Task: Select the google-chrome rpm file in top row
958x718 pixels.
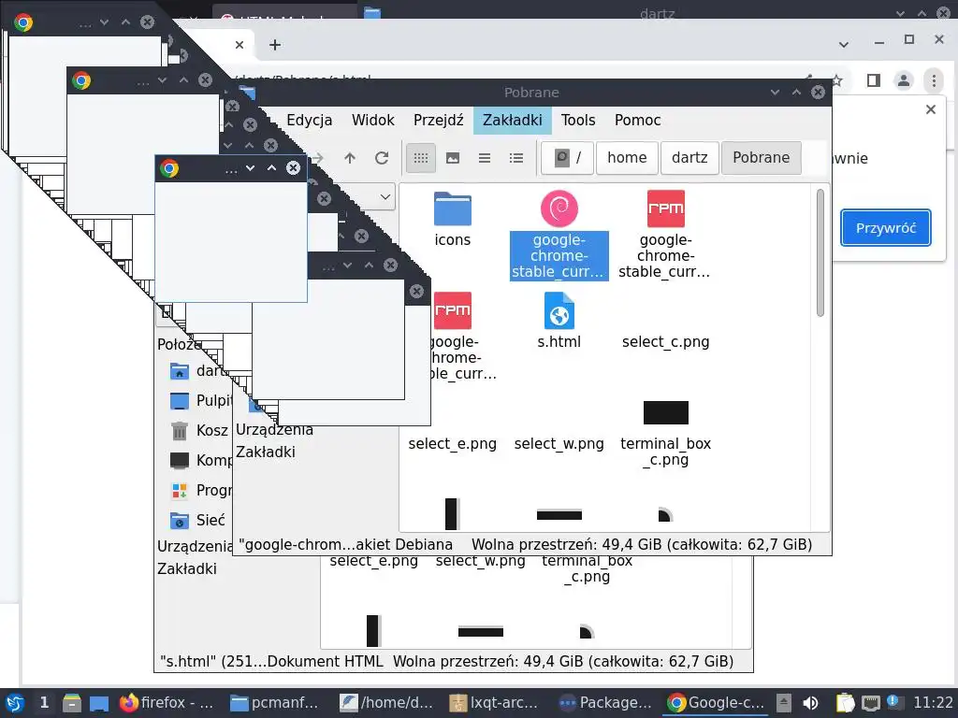Action: 665,208
